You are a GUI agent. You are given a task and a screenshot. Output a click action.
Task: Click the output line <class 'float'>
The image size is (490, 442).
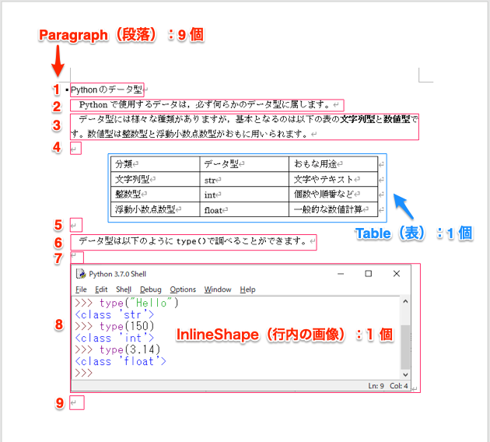pos(121,361)
